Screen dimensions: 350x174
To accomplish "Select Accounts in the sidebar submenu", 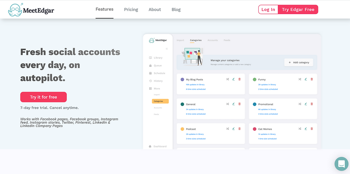I will click(158, 108).
